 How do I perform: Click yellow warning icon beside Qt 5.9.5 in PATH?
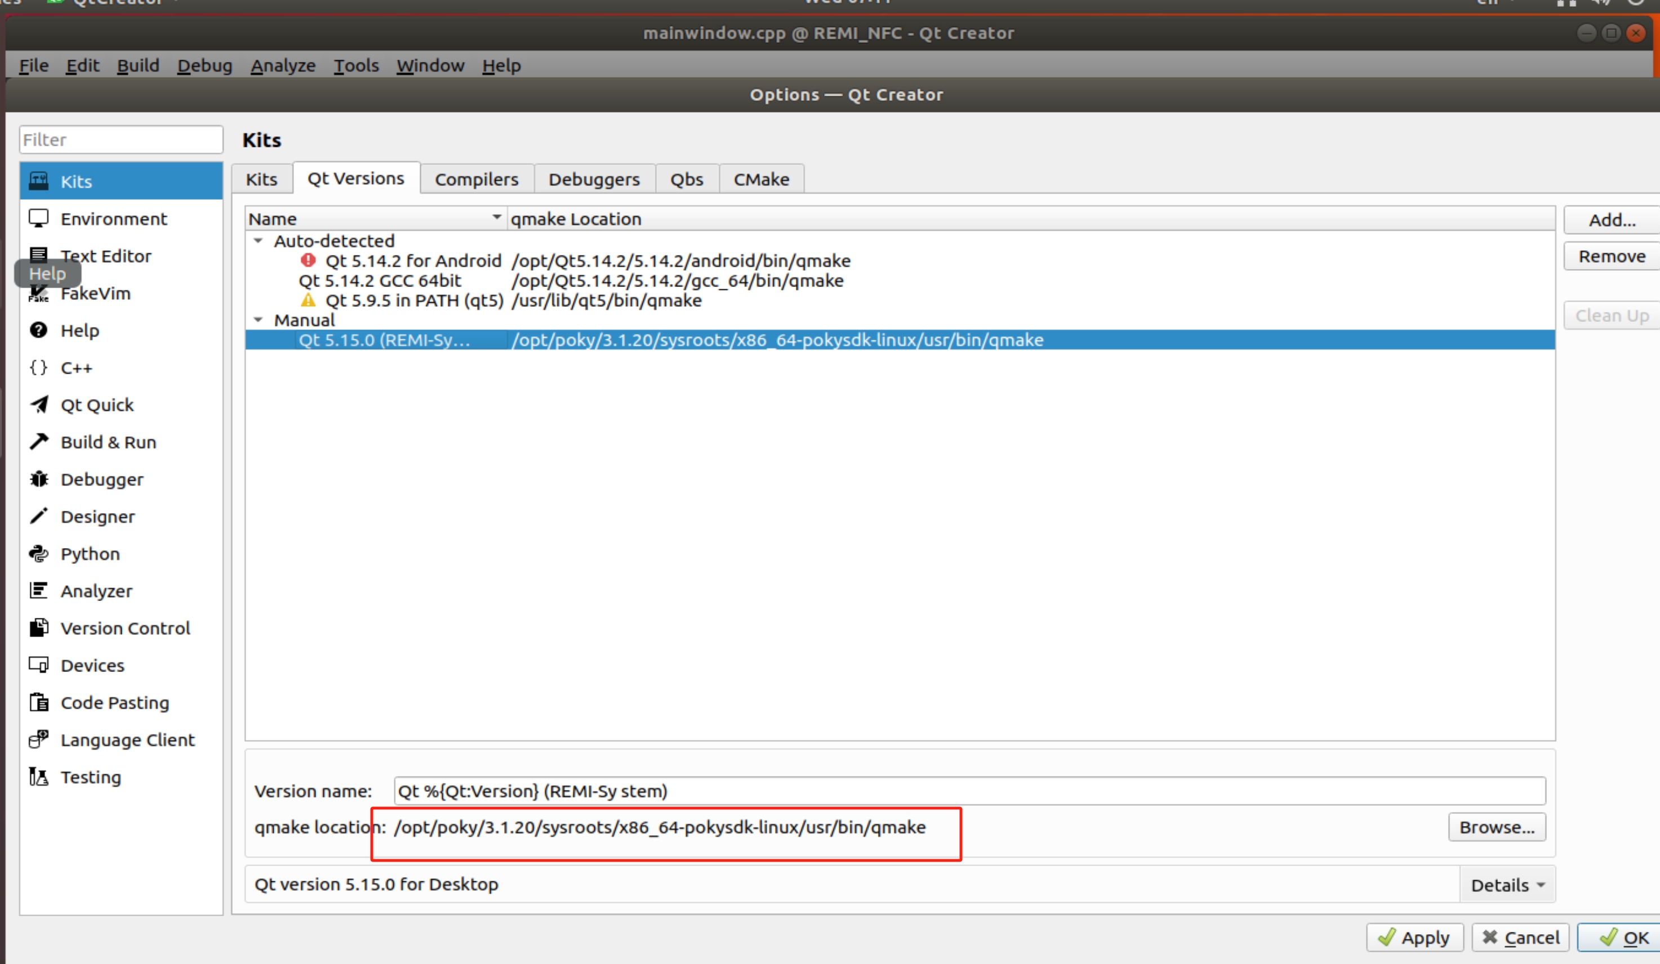(x=308, y=300)
